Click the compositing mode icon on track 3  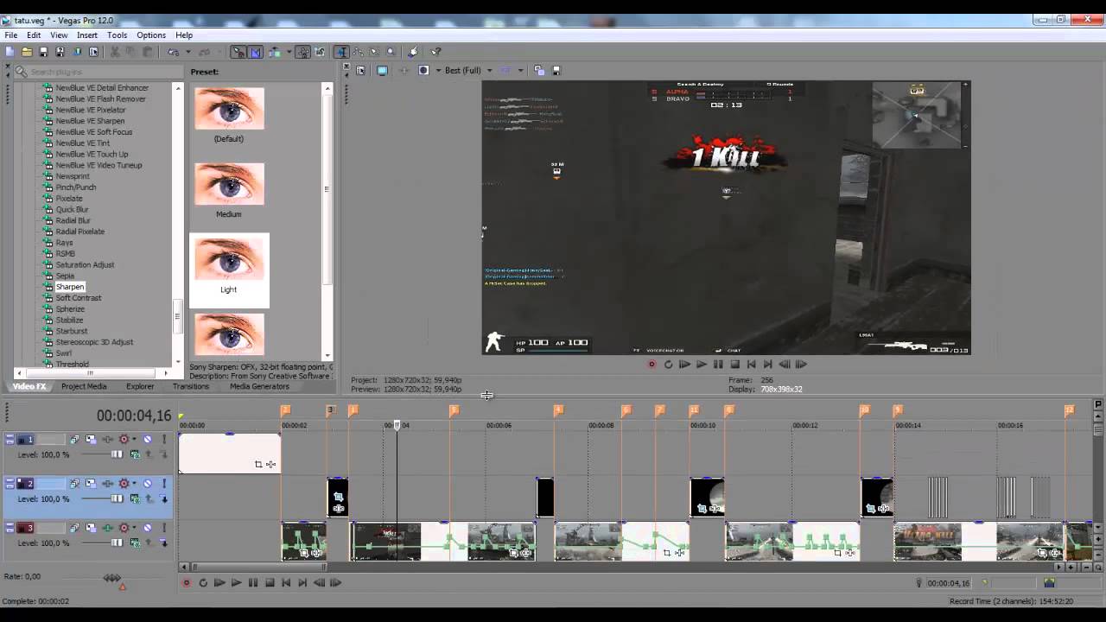coord(135,543)
